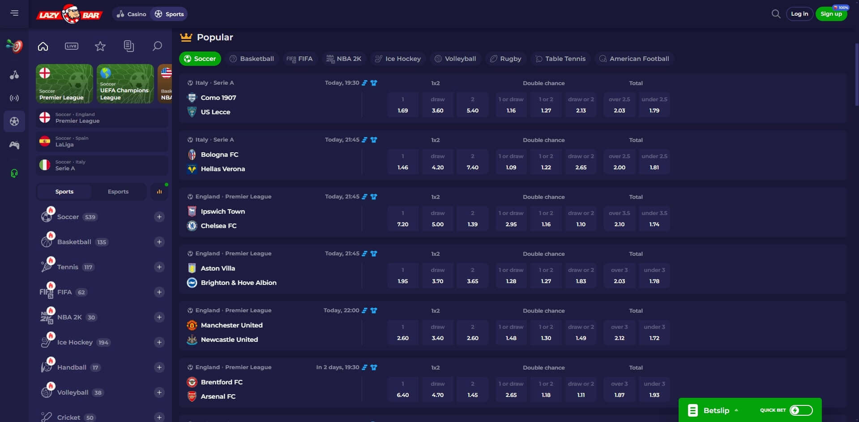859x422 pixels.
Task: Open favorites star icon
Action: (x=100, y=46)
